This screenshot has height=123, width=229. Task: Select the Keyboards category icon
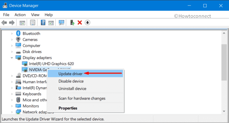tap(18, 94)
